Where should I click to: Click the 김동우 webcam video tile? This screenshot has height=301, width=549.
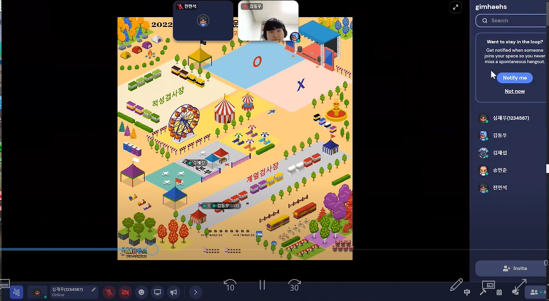268,21
